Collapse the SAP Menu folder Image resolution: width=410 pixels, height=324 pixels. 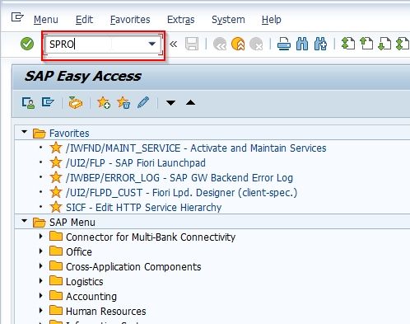tap(25, 221)
